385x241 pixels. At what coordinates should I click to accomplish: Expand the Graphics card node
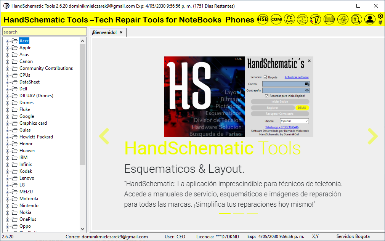(x=7, y=124)
